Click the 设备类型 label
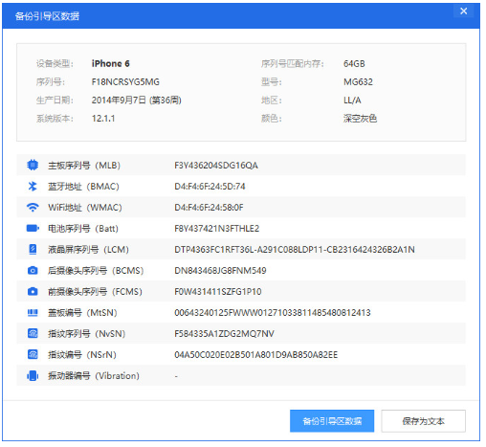This screenshot has height=447, width=486. (55, 64)
